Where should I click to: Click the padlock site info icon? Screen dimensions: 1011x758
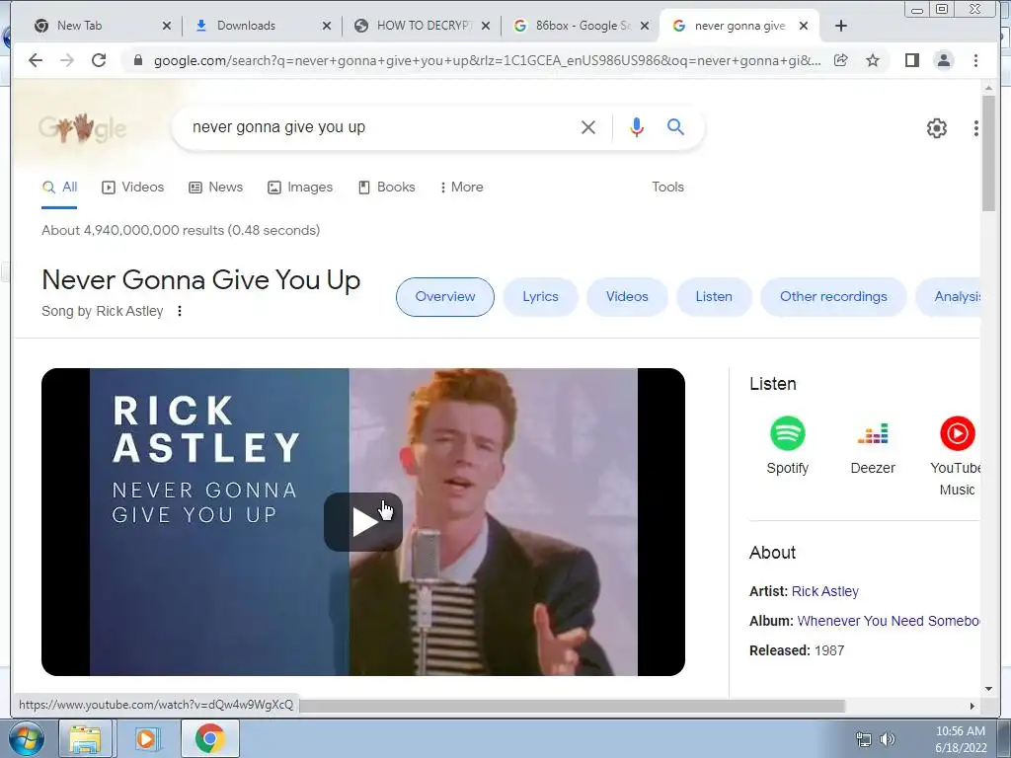[137, 60]
